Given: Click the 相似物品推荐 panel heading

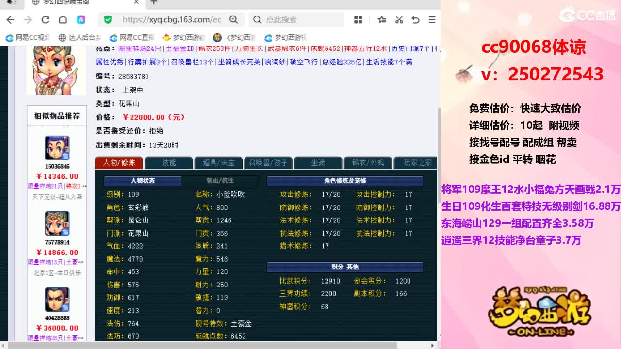Looking at the screenshot, I should coord(57,116).
